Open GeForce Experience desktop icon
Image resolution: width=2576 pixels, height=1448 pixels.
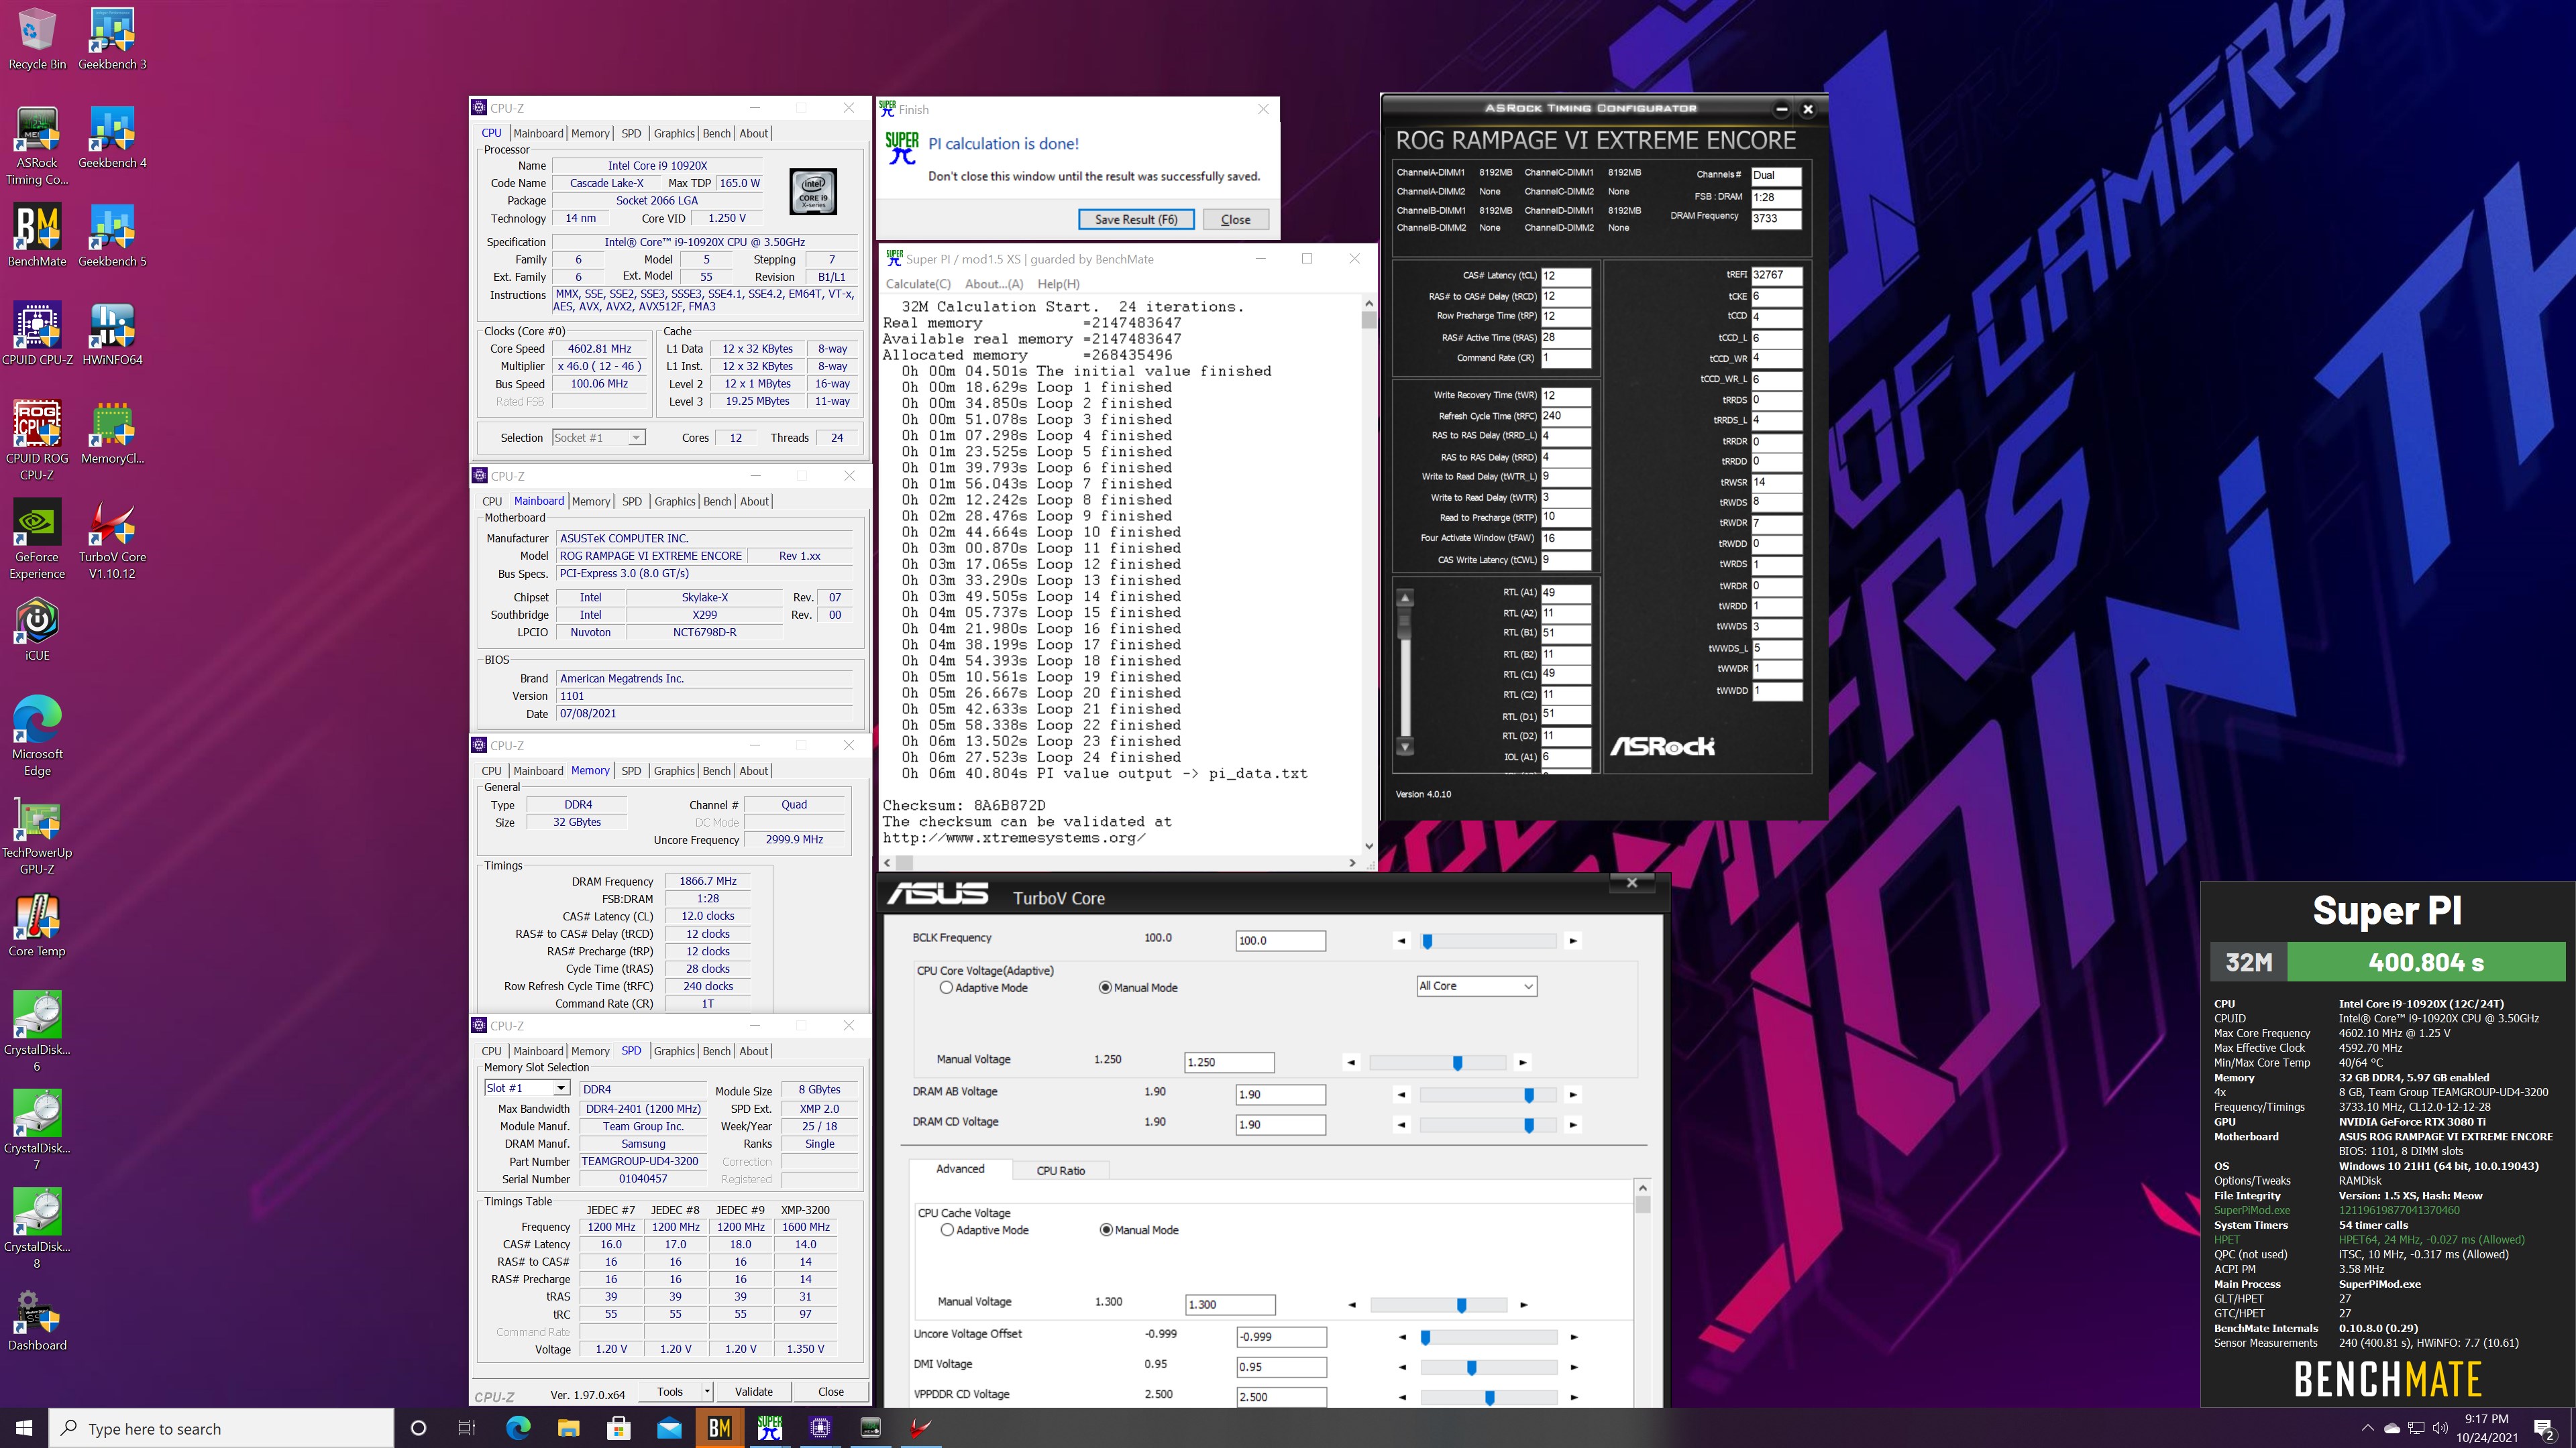click(x=37, y=540)
